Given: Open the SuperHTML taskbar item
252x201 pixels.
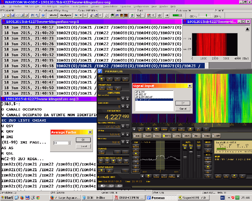Looking at the screenshot, I should [194, 198].
